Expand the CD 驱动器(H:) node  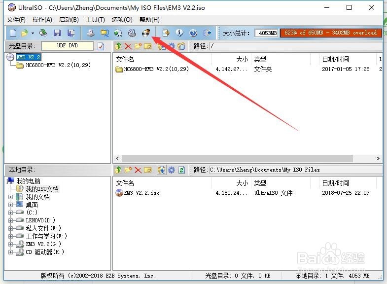point(10,252)
